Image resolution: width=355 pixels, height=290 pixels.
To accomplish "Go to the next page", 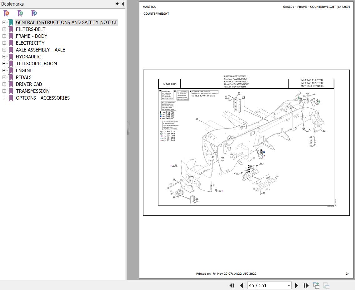I will (x=296, y=286).
